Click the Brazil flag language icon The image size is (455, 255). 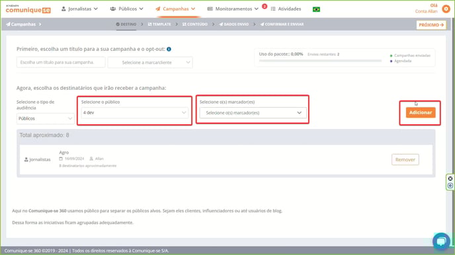316,9
